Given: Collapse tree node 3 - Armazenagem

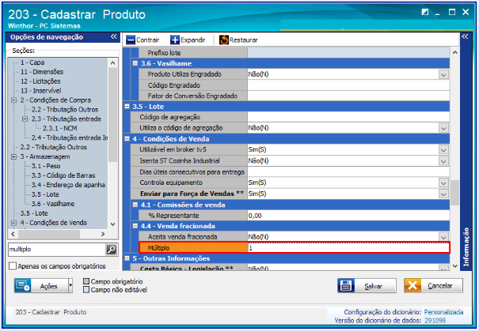Looking at the screenshot, I should click(13, 156).
